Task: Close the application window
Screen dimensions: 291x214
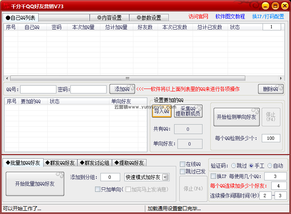Action: (285, 6)
